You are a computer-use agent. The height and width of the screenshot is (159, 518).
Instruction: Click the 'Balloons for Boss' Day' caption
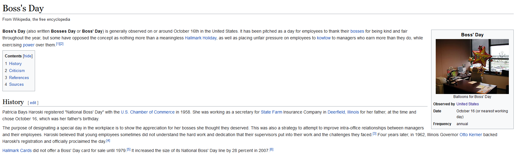[472, 97]
